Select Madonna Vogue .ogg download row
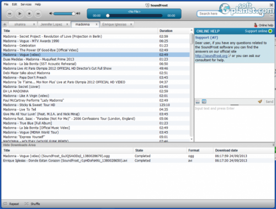Screen dimensions: 276x209 pyautogui.click(x=138, y=156)
